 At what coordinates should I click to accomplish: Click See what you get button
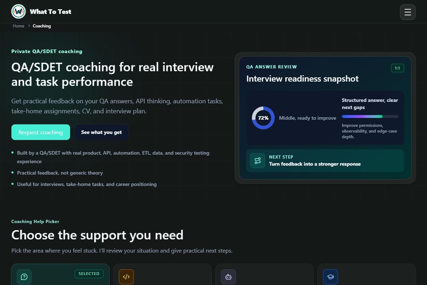[x=101, y=132]
